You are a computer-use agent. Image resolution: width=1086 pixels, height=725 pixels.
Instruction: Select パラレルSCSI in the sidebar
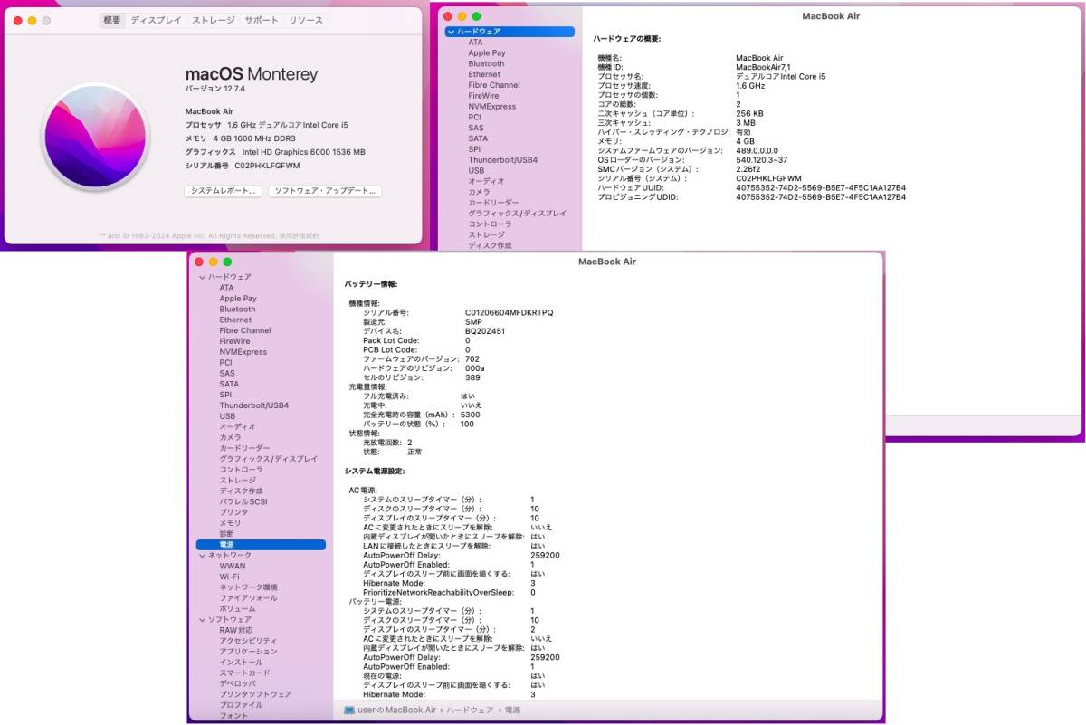(x=243, y=501)
